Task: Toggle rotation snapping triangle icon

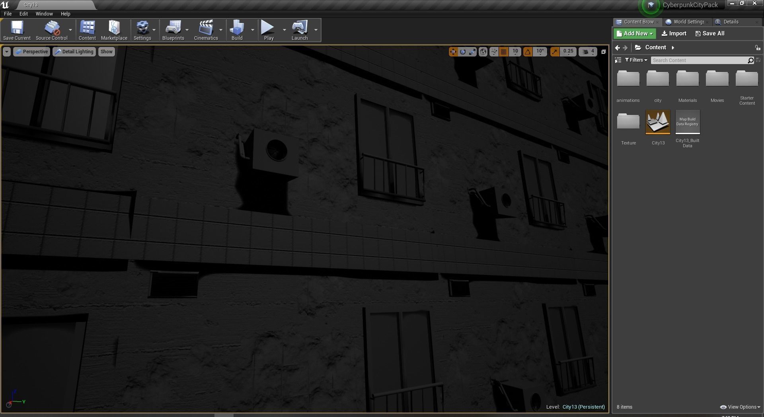Action: pos(528,52)
